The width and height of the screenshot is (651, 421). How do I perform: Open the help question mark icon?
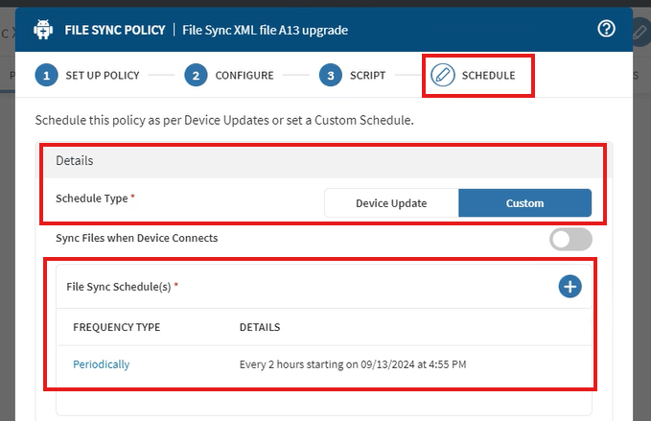(x=606, y=29)
